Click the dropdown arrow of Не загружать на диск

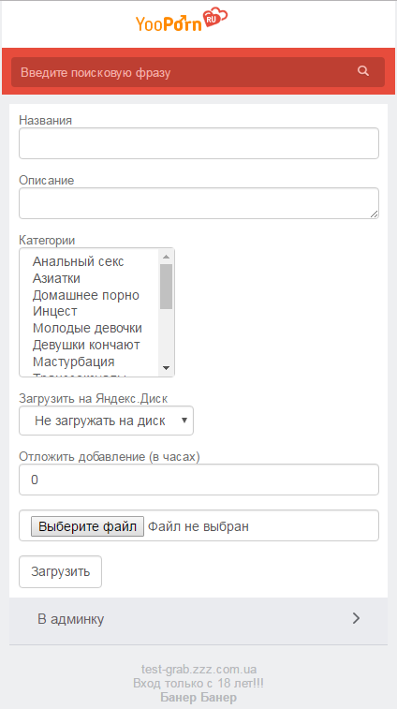[184, 421]
